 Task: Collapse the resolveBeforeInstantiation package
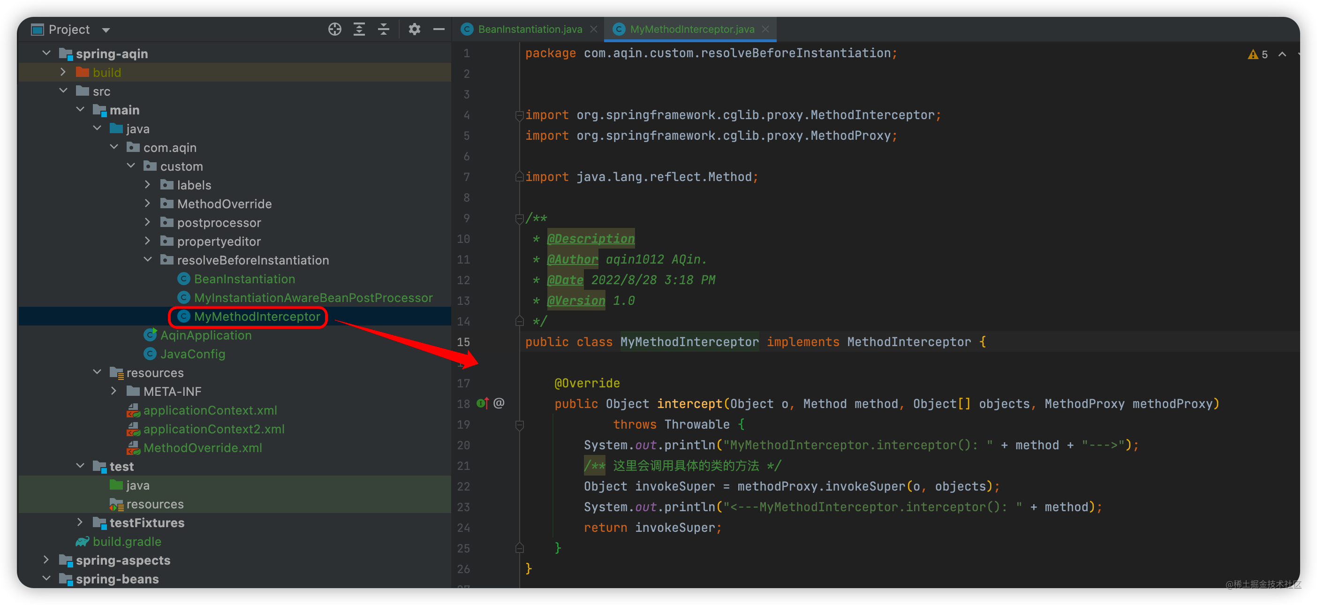[148, 259]
